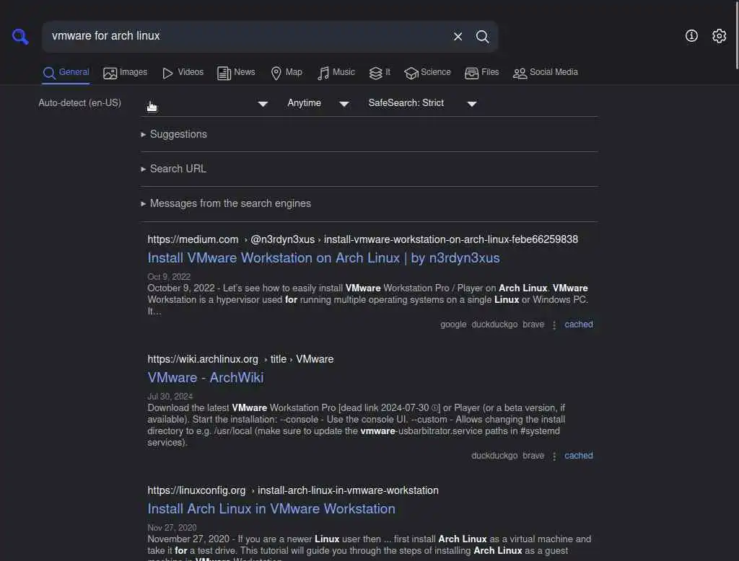Open the SafeSearch: Strict dropdown
Viewport: 739px width, 561px height.
pyautogui.click(x=422, y=103)
